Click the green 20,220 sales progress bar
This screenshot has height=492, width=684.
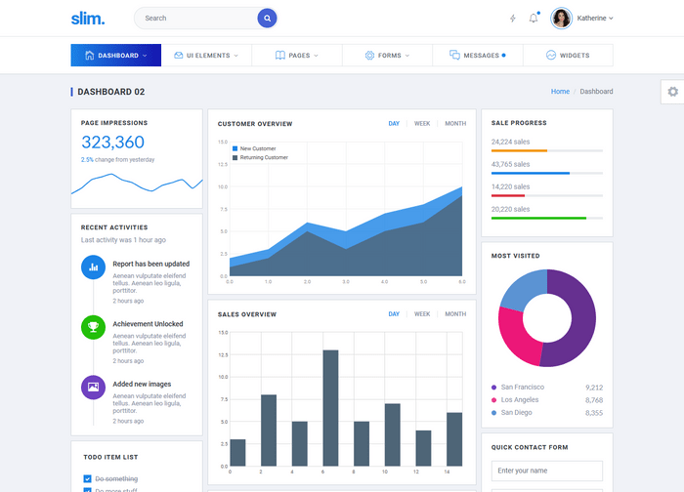(538, 219)
